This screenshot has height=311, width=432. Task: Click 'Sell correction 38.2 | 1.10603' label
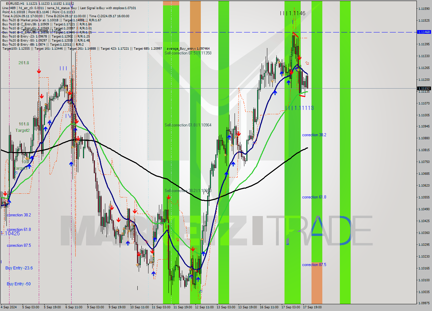[188, 191]
